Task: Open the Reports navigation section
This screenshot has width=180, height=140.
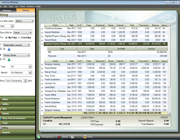Action: coord(18,132)
